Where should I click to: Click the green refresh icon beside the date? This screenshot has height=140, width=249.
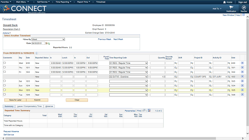[x=49, y=44]
